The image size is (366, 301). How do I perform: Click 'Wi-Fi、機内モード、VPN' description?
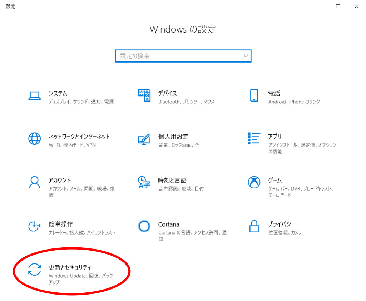pos(72,145)
